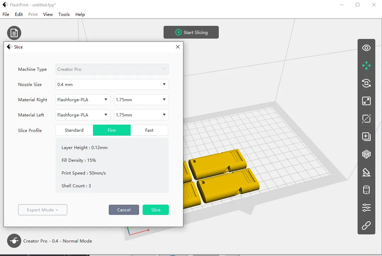Viewport: 382px width, 256px height.
Task: Open the auto layout cube icon
Action: (366, 154)
